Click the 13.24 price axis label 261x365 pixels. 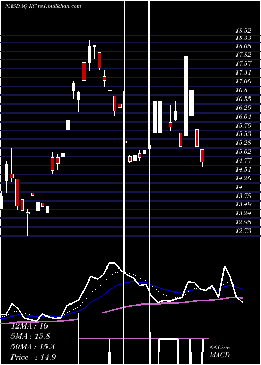tap(243, 213)
